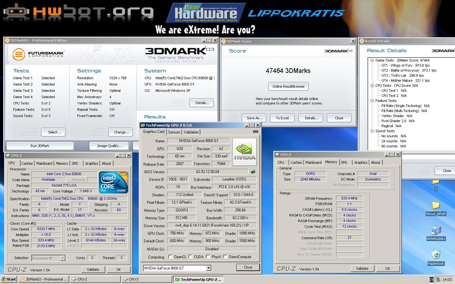Select GT1 - Wings of Fury result
455x284 pixels.
pos(405,65)
